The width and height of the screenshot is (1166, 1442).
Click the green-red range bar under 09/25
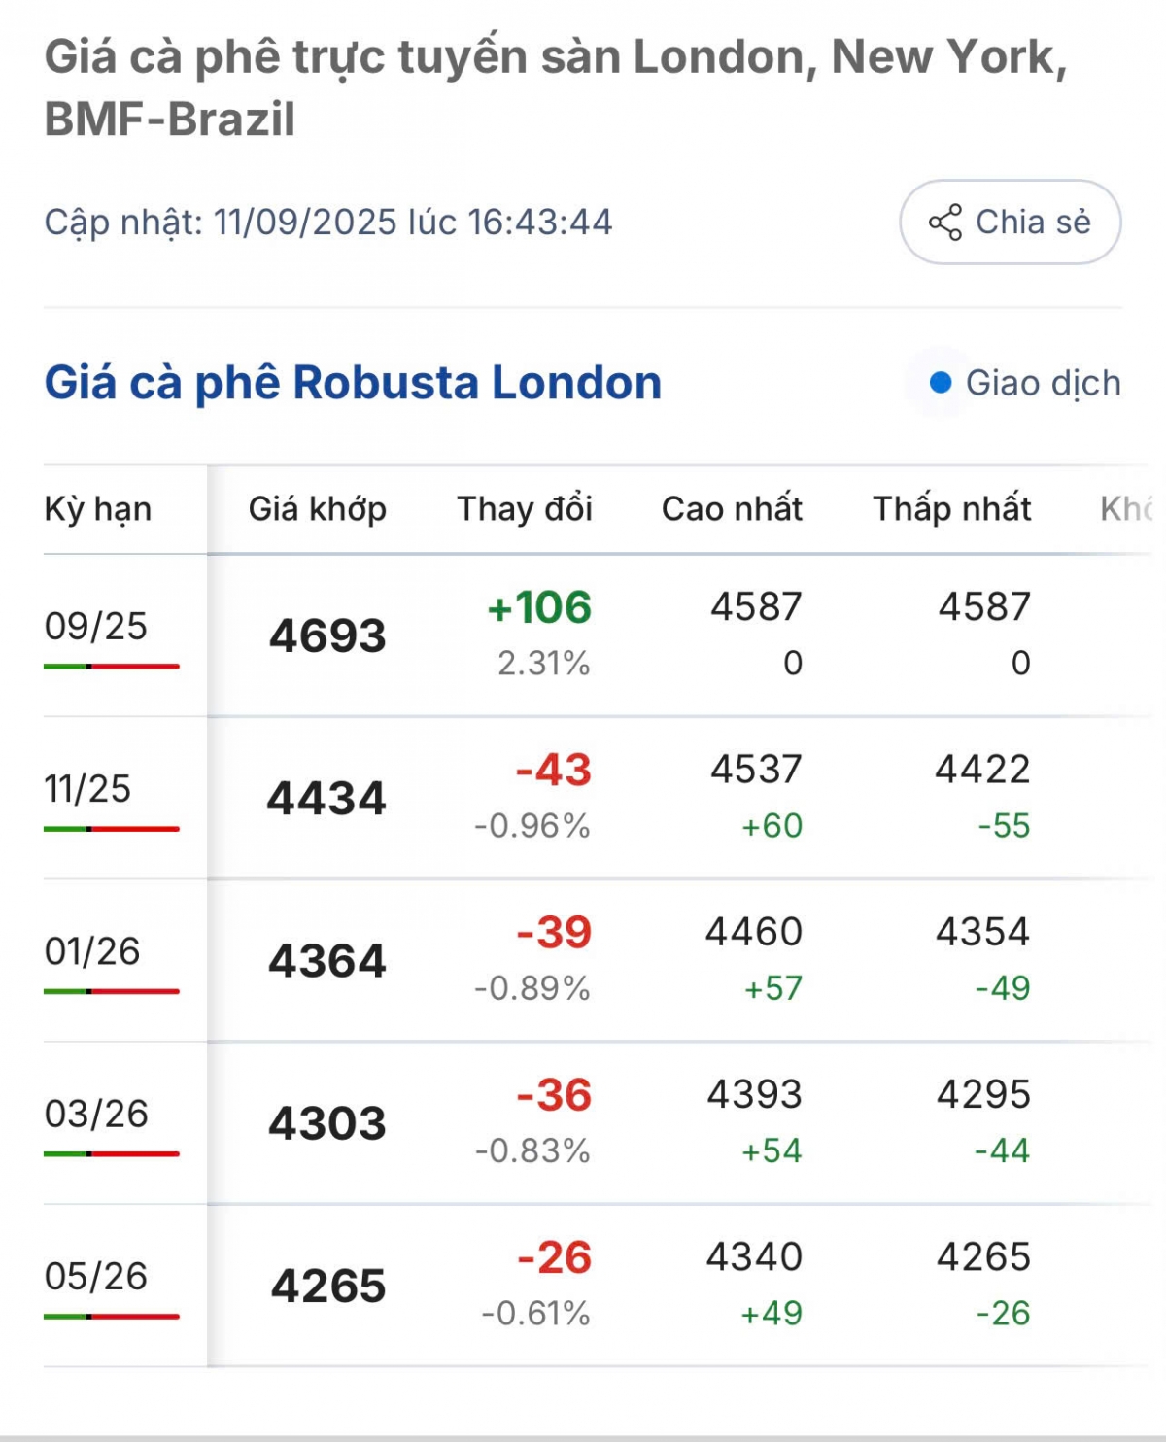(x=112, y=667)
